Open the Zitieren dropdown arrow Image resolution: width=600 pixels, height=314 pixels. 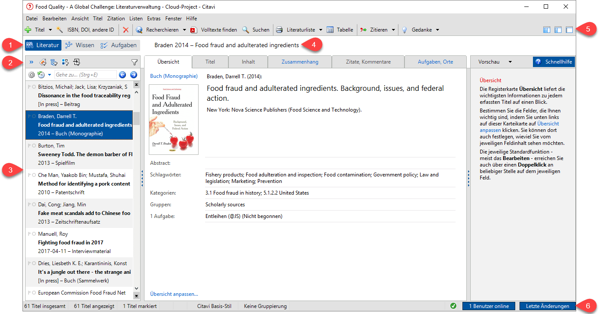tap(393, 30)
